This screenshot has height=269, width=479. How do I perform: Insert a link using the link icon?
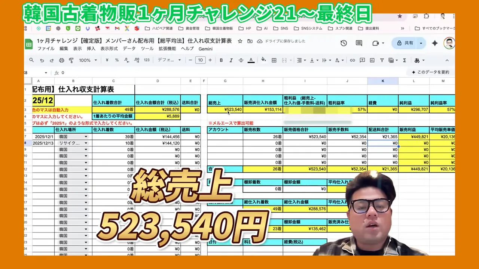coord(352,60)
